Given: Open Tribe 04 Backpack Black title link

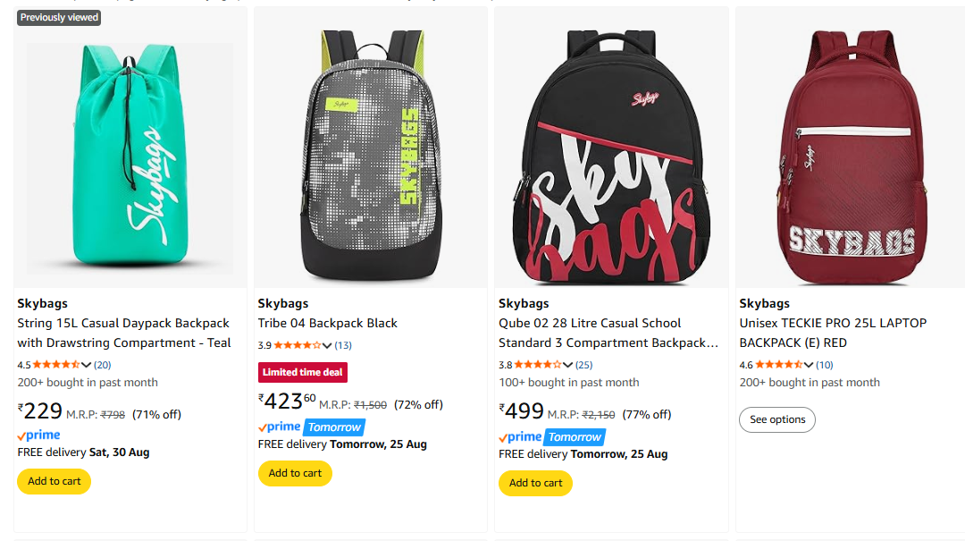Looking at the screenshot, I should [327, 323].
